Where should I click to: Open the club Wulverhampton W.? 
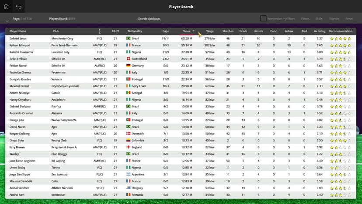coord(64,120)
